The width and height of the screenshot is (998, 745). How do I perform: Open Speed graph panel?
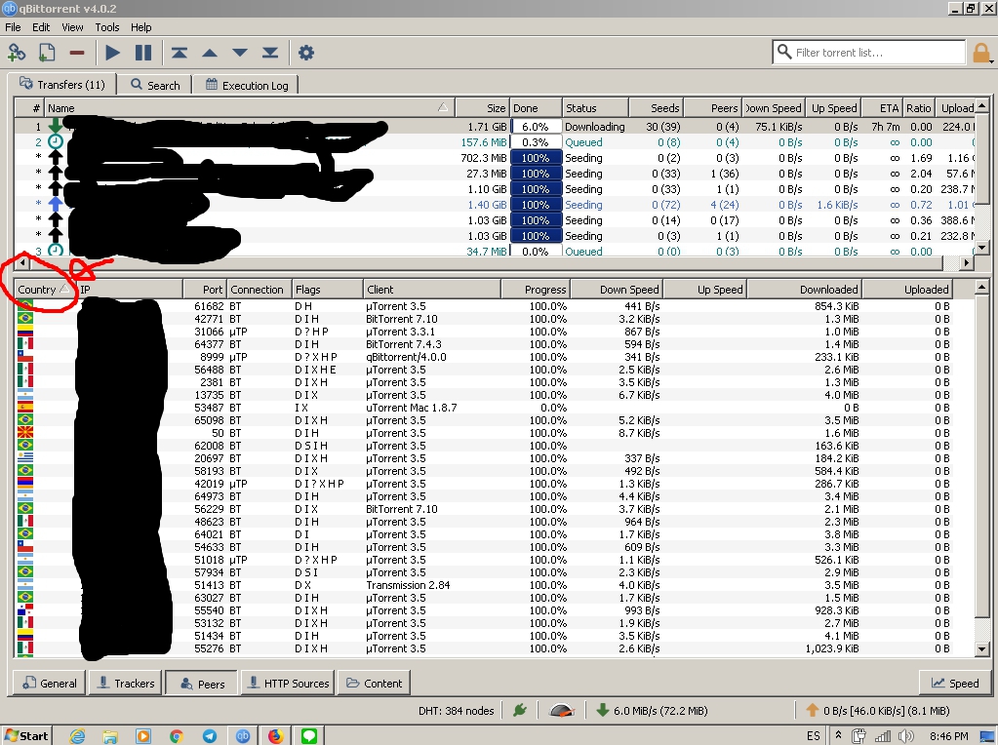pos(955,683)
